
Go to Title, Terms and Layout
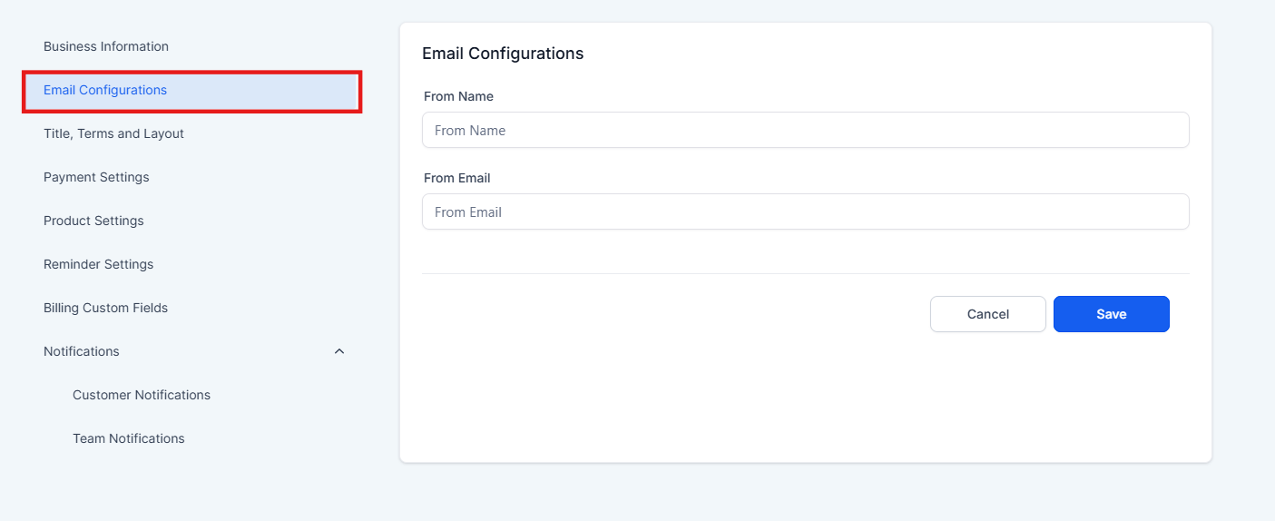pos(113,133)
